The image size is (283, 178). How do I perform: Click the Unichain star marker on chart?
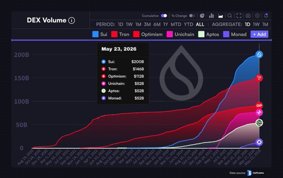[x=259, y=112]
